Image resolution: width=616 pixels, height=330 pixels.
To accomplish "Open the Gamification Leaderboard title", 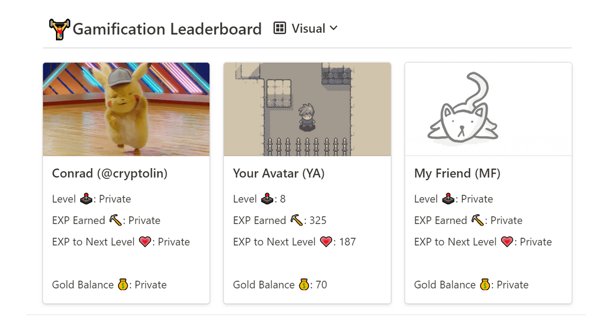I will pos(167,29).
